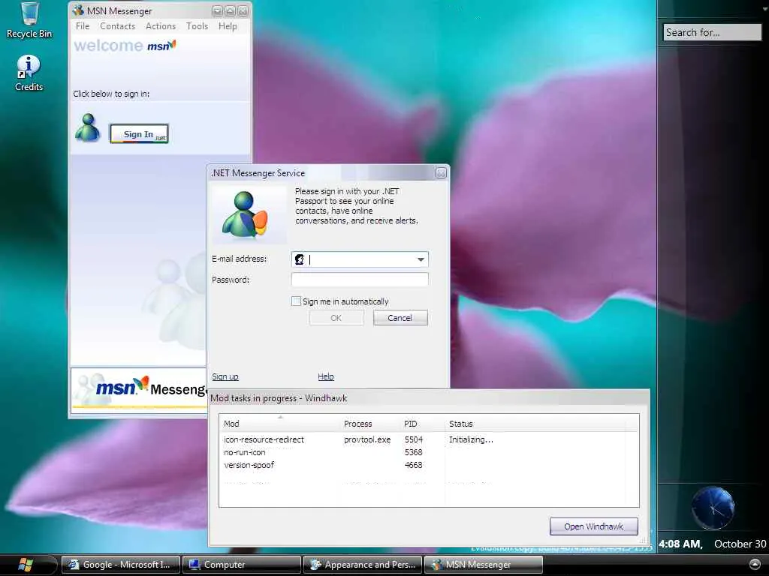The image size is (769, 576).
Task: Focus the Password input field
Action: (x=360, y=280)
